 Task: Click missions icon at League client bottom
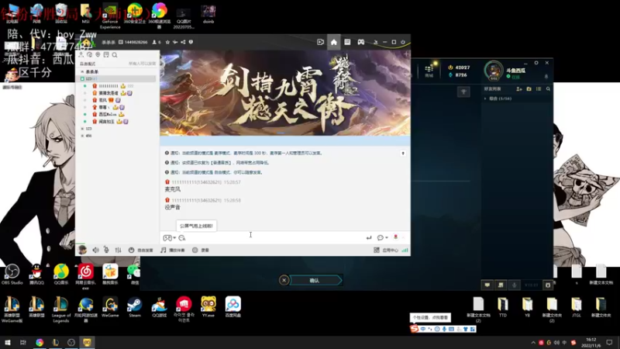501,285
